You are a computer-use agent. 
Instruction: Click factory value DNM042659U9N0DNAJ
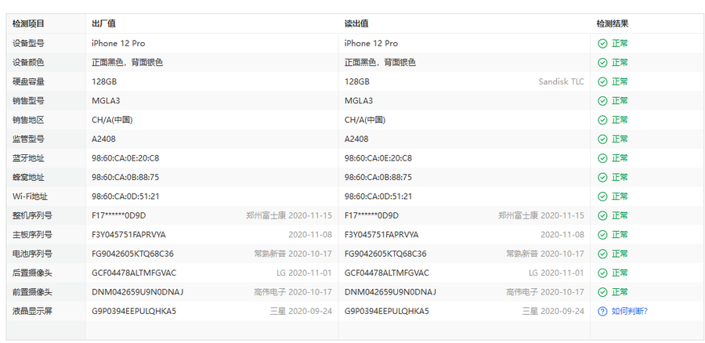point(138,292)
